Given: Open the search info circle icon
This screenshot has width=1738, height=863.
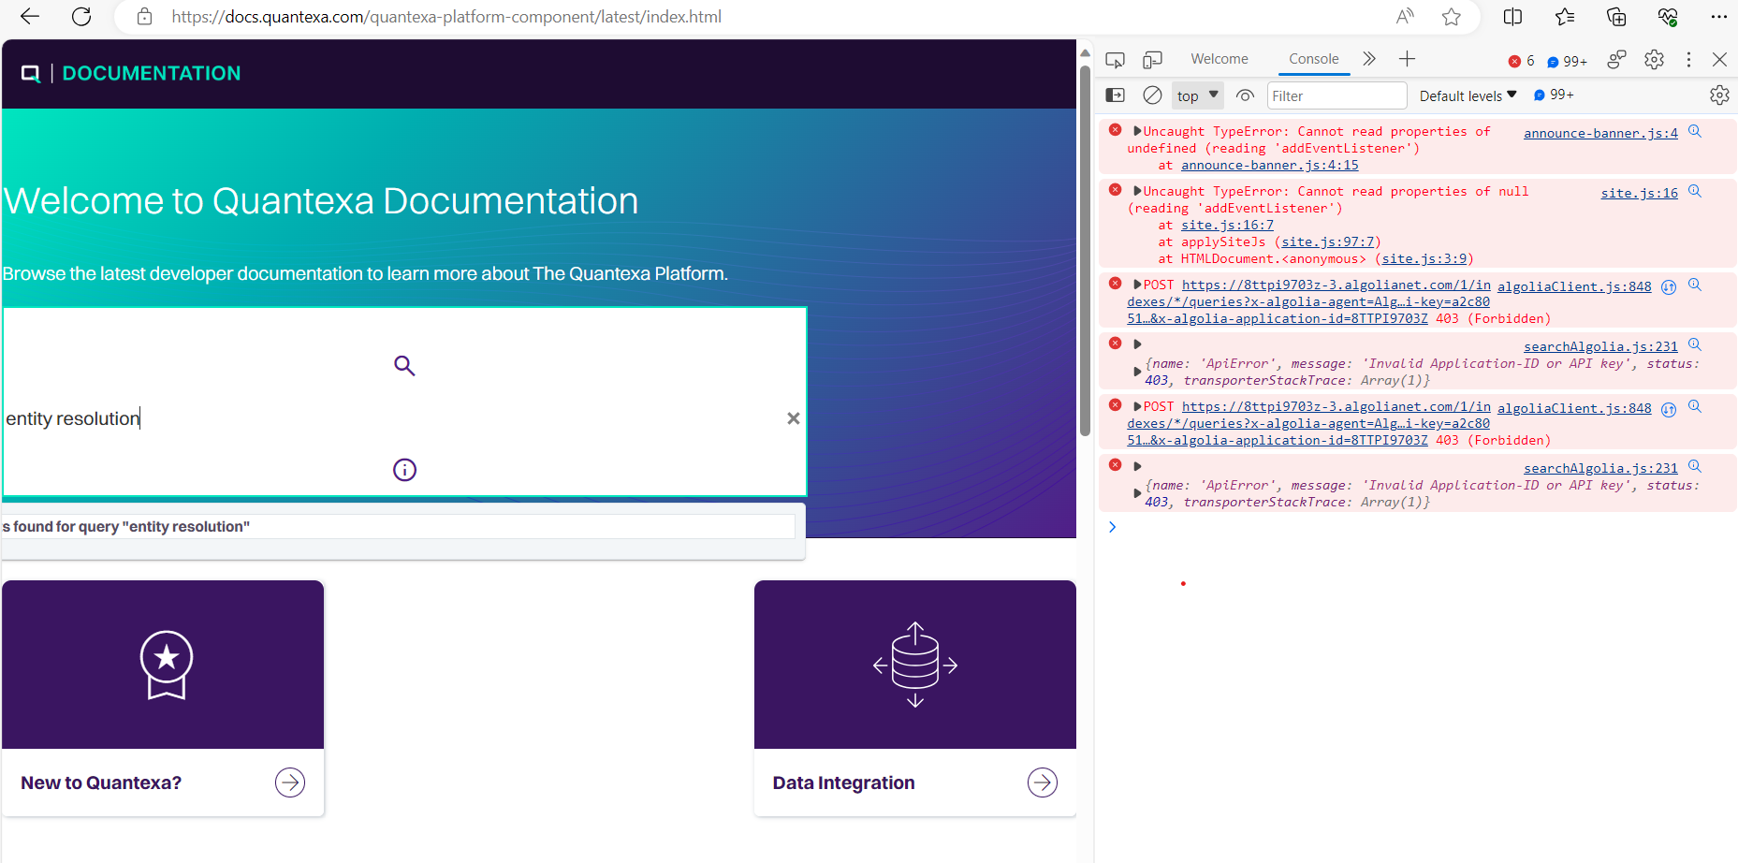Looking at the screenshot, I should click(x=404, y=470).
